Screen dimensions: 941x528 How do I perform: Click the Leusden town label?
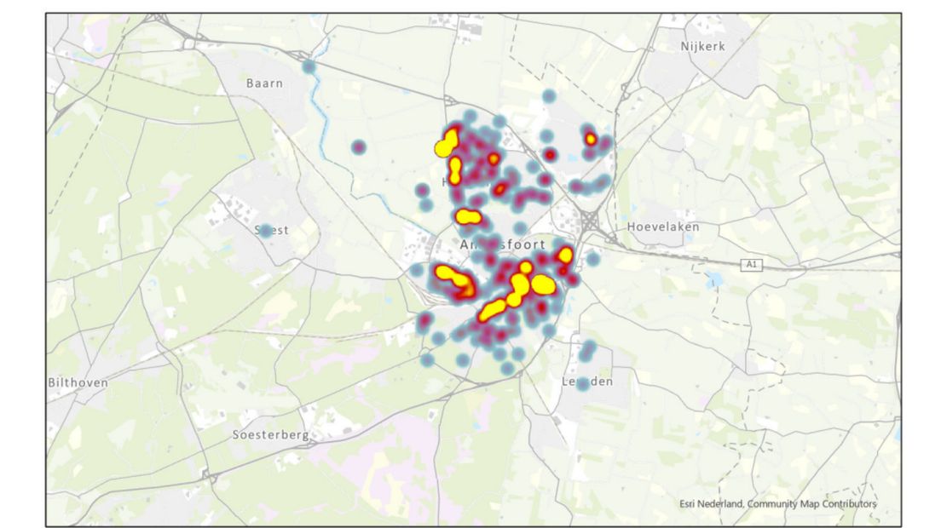tap(587, 382)
